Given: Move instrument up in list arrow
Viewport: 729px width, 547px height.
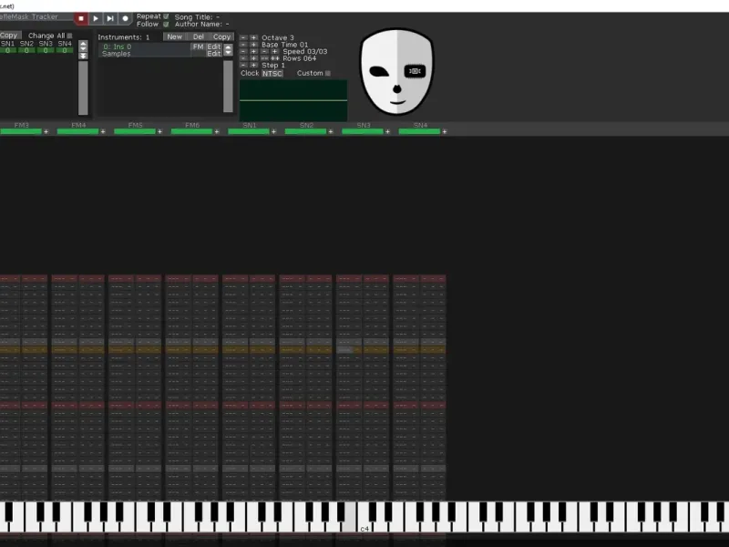Looking at the screenshot, I should coord(228,47).
